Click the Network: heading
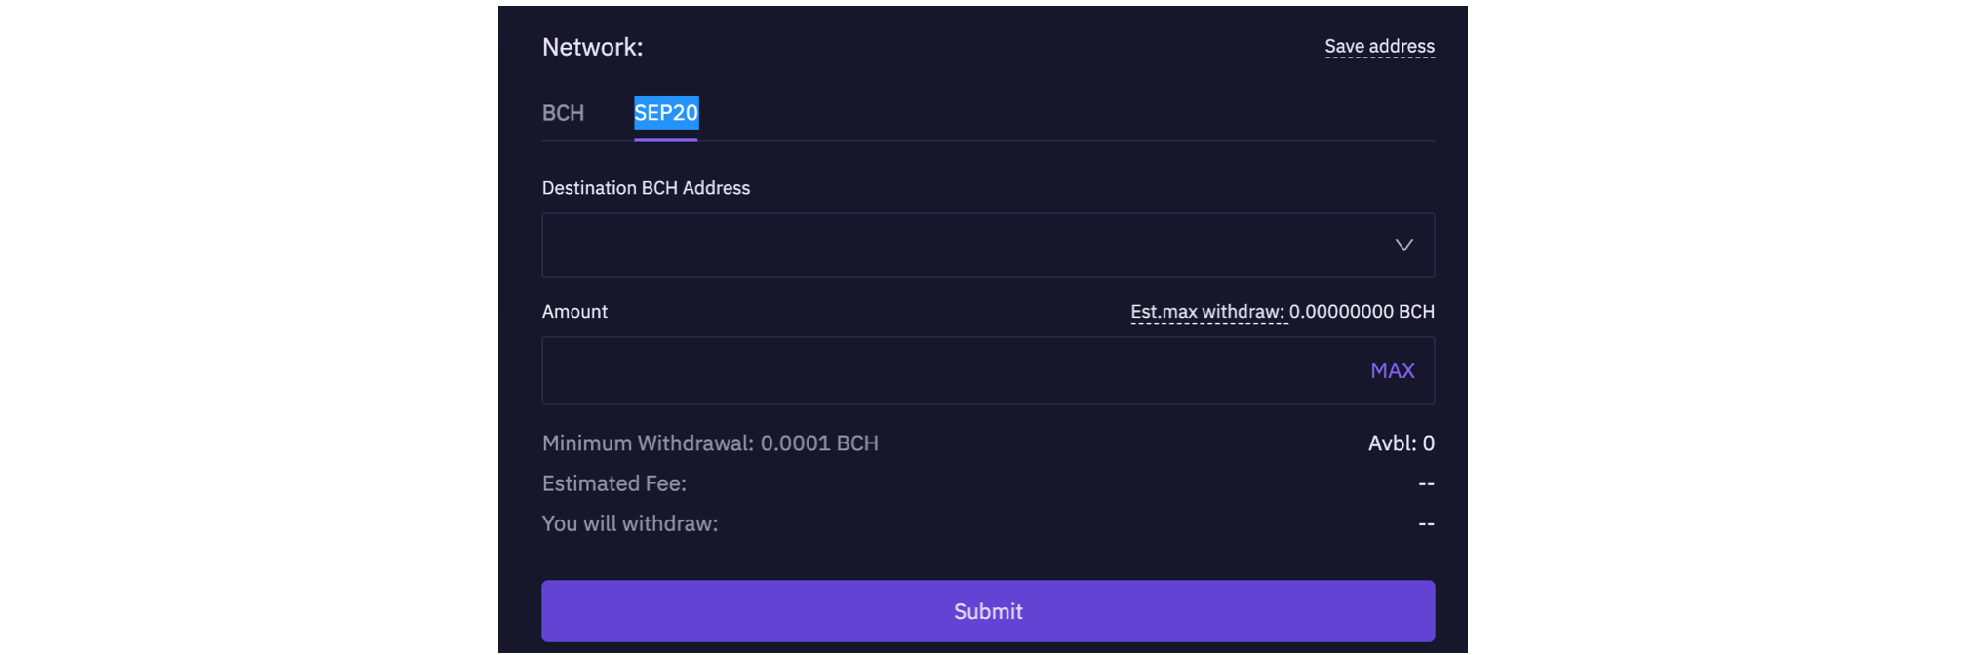The height and width of the screenshot is (655, 1974). 592,47
